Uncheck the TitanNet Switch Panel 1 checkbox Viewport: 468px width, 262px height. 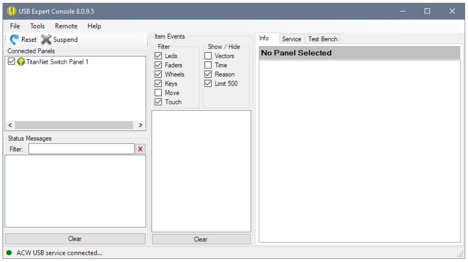12,61
